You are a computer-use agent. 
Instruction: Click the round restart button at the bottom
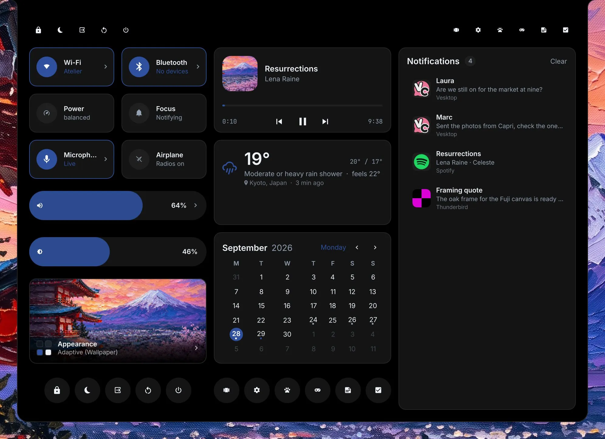148,390
